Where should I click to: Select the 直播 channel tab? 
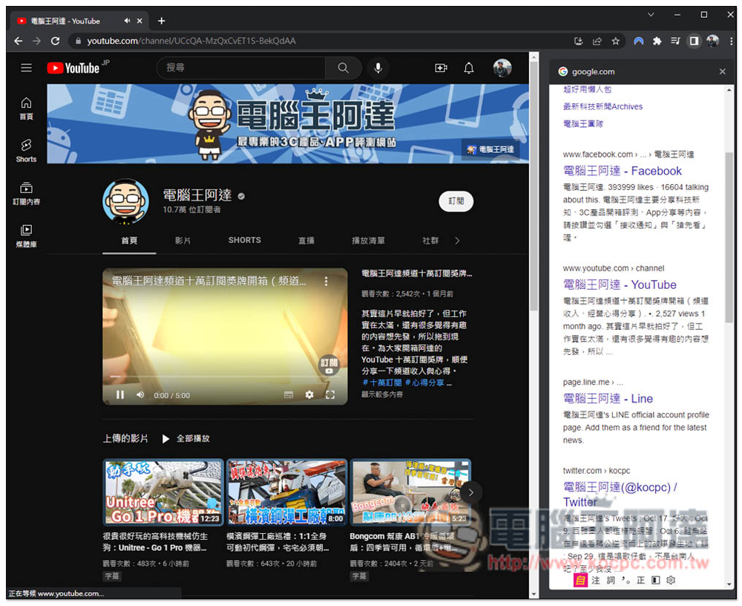click(x=306, y=241)
